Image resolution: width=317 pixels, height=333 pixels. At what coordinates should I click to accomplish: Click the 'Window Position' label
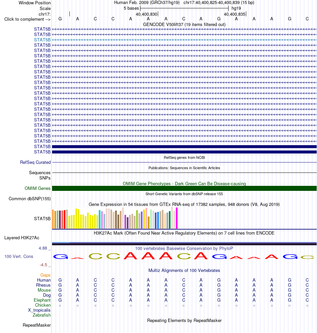point(35,3)
